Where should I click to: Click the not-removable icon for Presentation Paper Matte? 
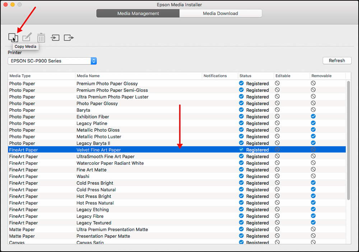[x=313, y=235]
